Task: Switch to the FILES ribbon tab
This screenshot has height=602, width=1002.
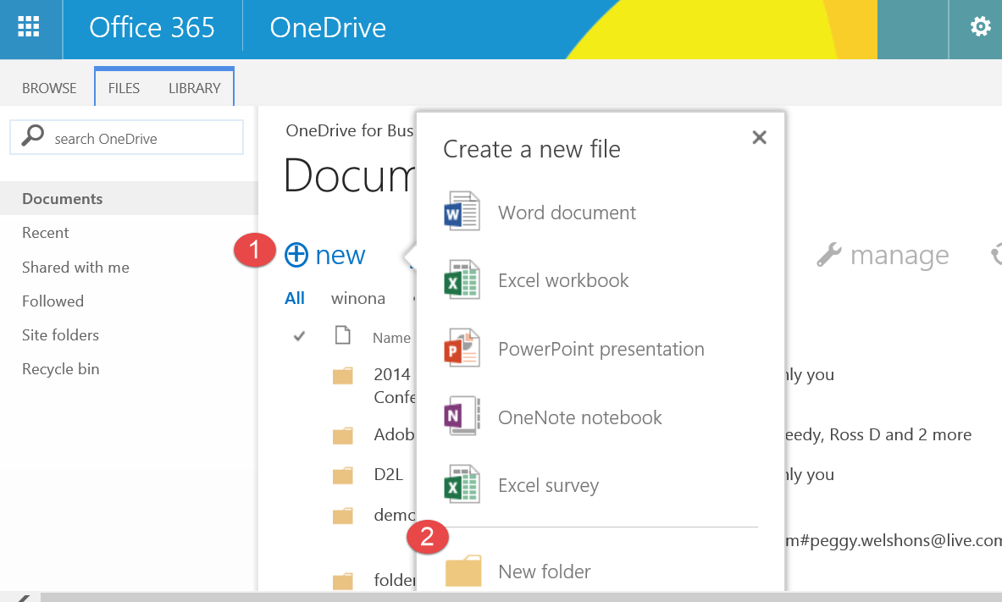Action: [x=124, y=88]
